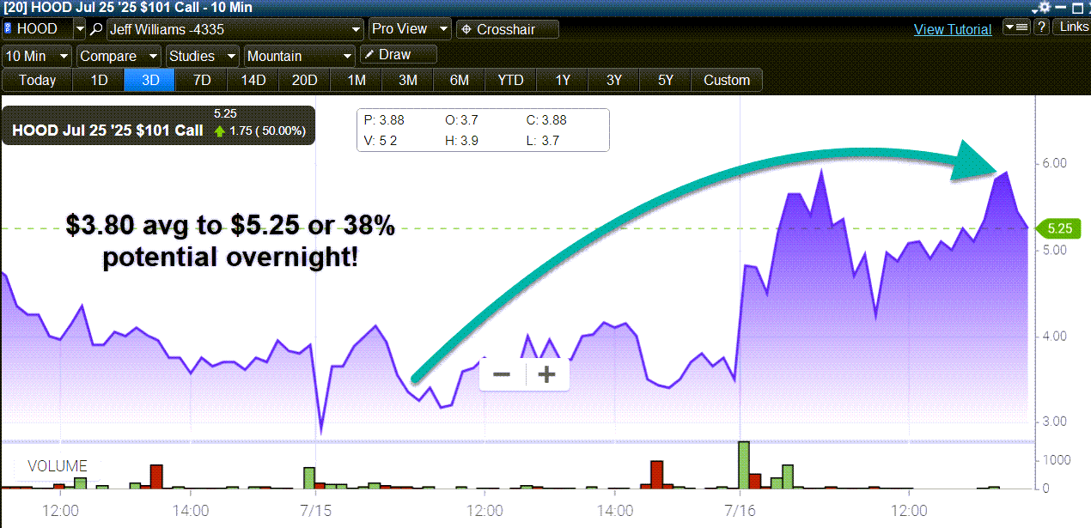Viewport: 1091px width, 528px height.
Task: Click the VOLUME panel label
Action: pyautogui.click(x=58, y=467)
